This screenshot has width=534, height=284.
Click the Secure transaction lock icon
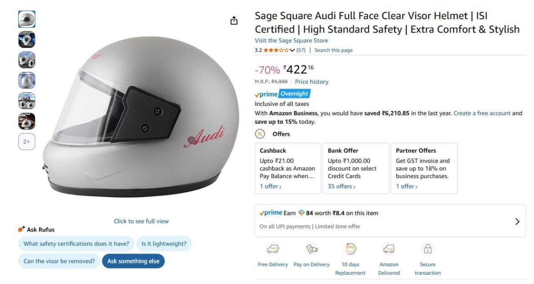[428, 249]
